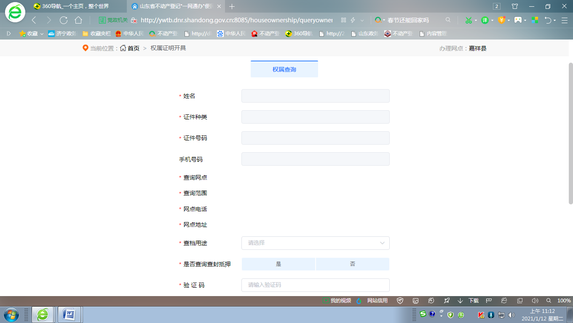Open the browser's main hamburger menu

tap(564, 20)
